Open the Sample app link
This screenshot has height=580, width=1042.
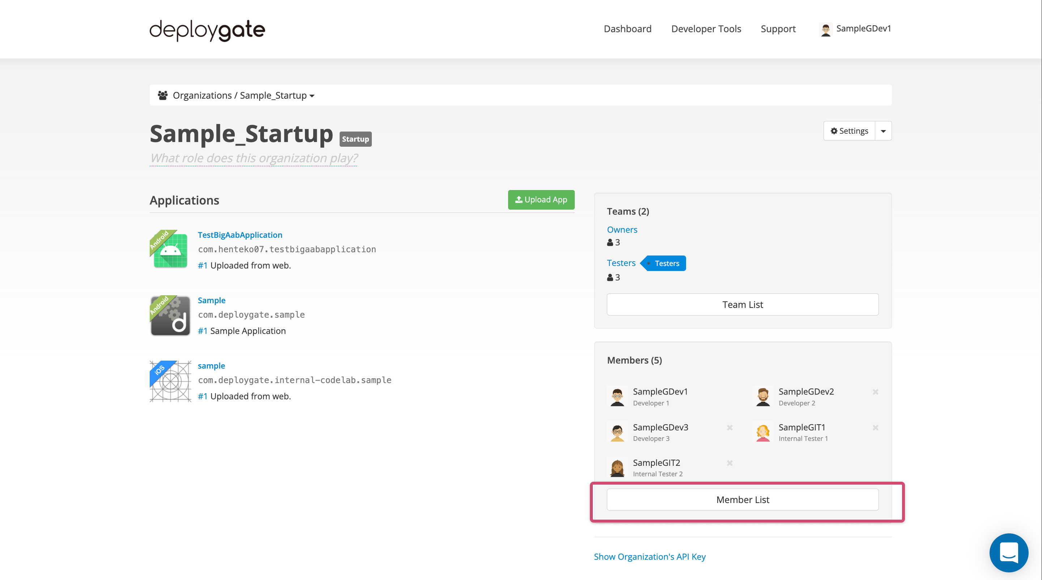[x=212, y=300]
